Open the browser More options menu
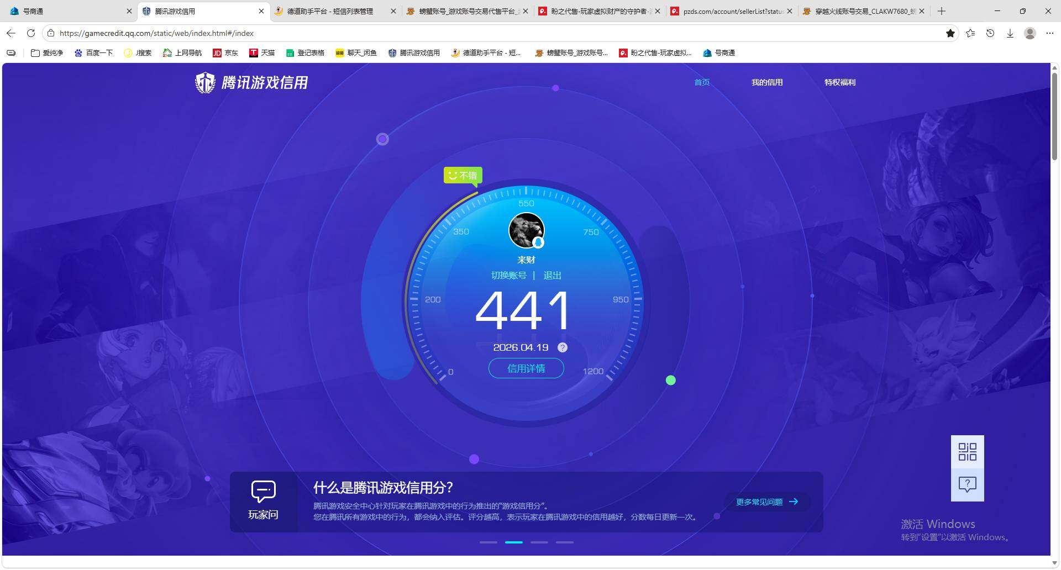This screenshot has height=570, width=1061. tap(1049, 33)
